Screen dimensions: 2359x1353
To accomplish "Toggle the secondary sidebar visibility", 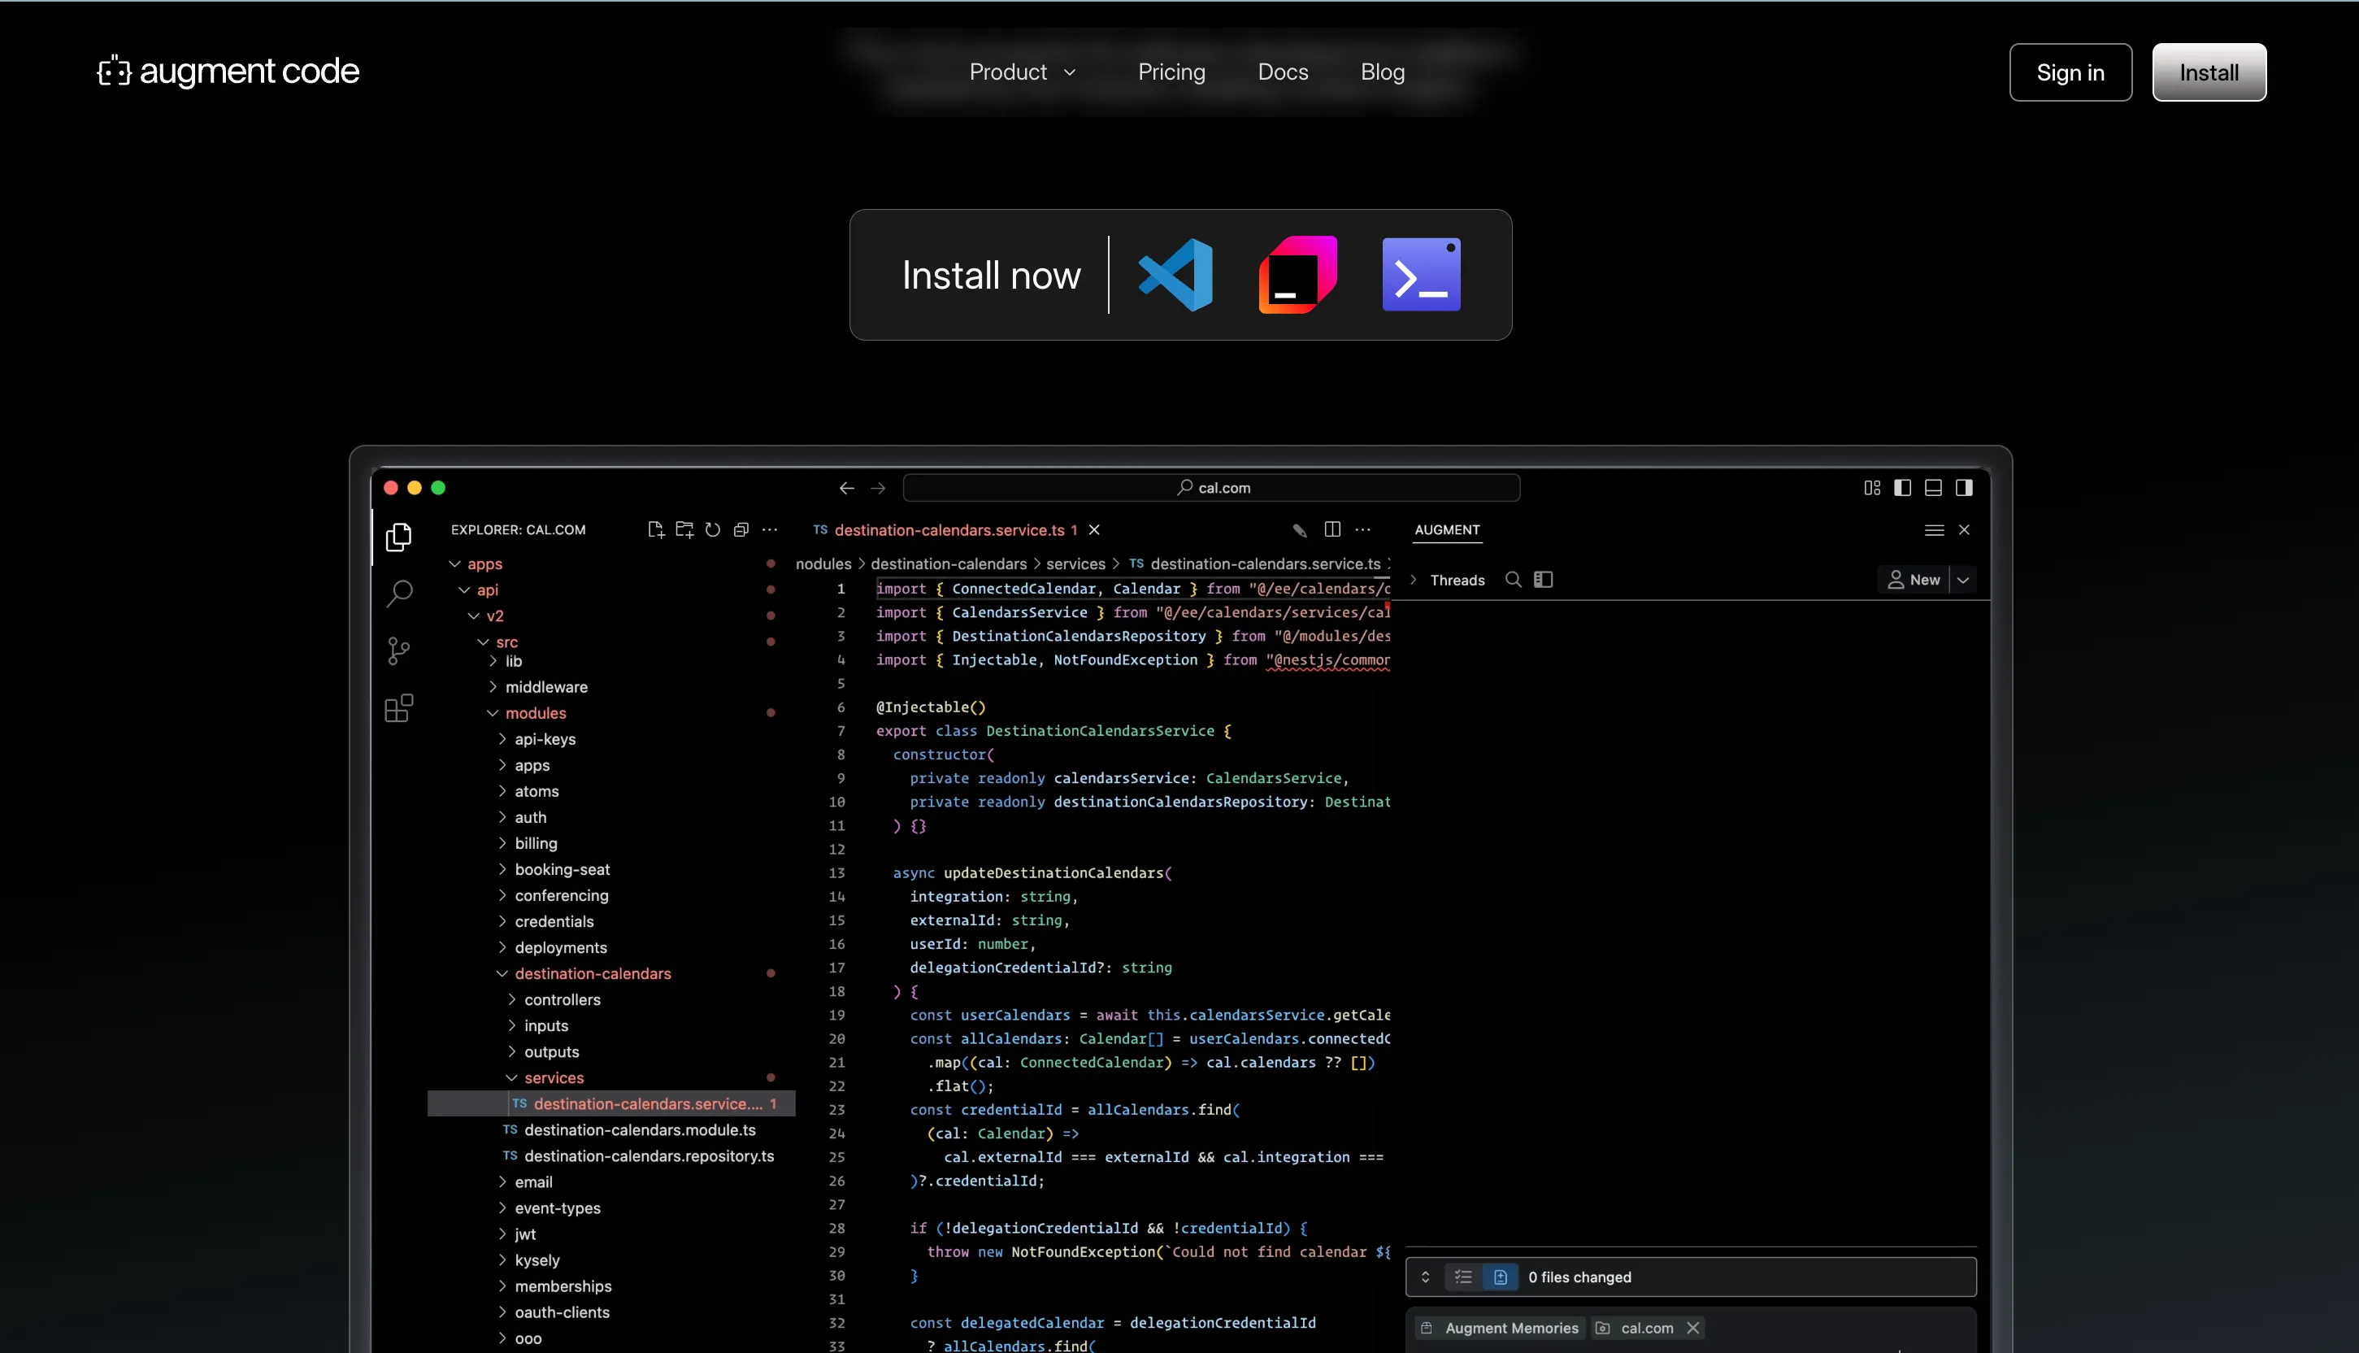I will [1966, 487].
